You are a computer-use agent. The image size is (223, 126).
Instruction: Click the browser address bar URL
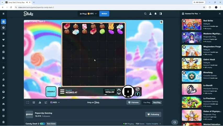click(36, 7)
